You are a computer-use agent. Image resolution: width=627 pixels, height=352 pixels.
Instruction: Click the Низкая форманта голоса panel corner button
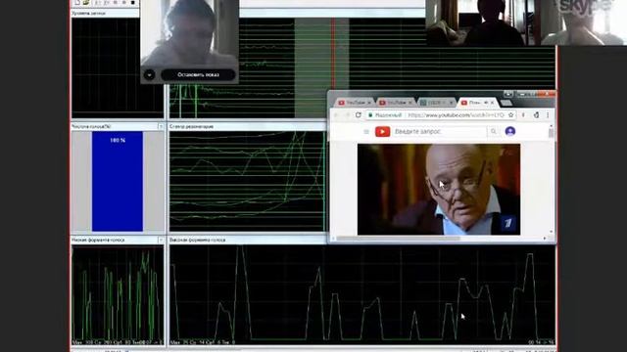click(x=161, y=240)
